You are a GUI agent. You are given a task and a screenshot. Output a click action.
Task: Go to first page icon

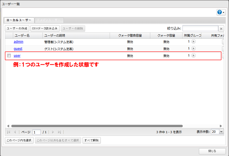(9, 132)
